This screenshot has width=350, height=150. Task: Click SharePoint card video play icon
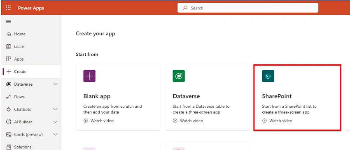click(264, 121)
